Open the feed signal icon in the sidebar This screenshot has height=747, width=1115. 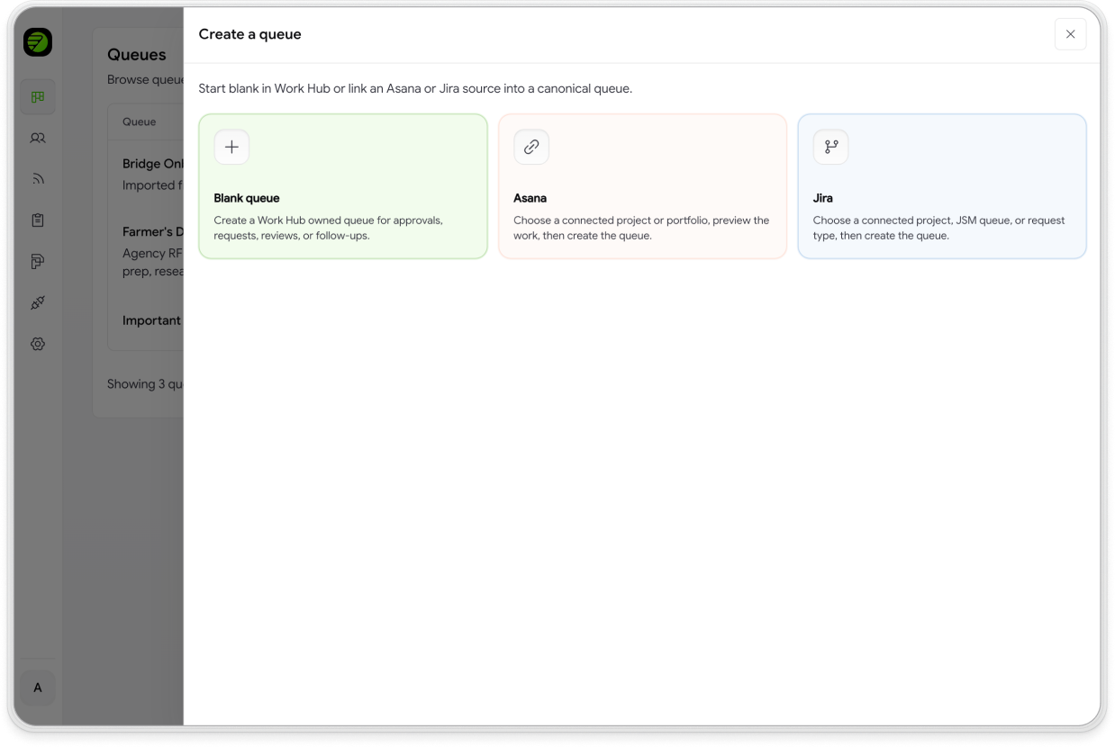(38, 179)
